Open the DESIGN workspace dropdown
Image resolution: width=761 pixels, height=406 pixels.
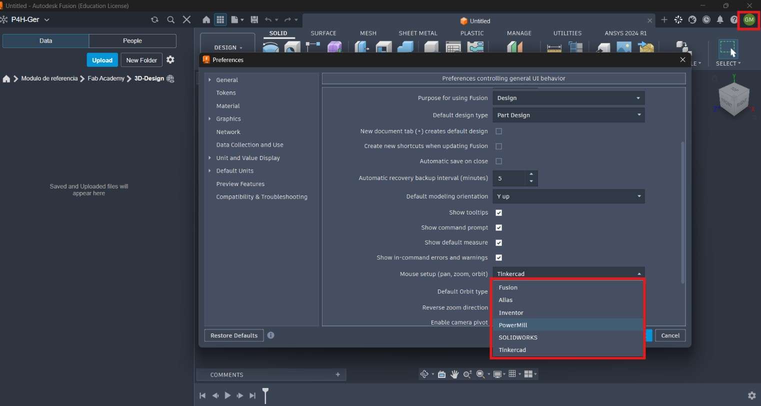(x=228, y=47)
